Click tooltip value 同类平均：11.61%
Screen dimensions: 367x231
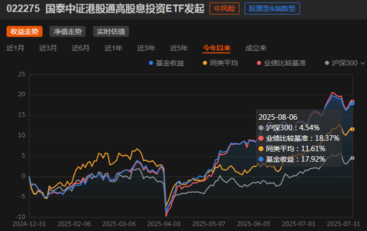point(292,149)
